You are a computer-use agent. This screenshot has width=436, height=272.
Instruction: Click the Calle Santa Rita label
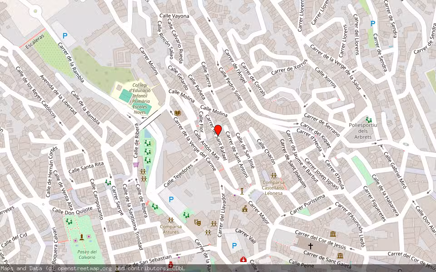(x=86, y=168)
